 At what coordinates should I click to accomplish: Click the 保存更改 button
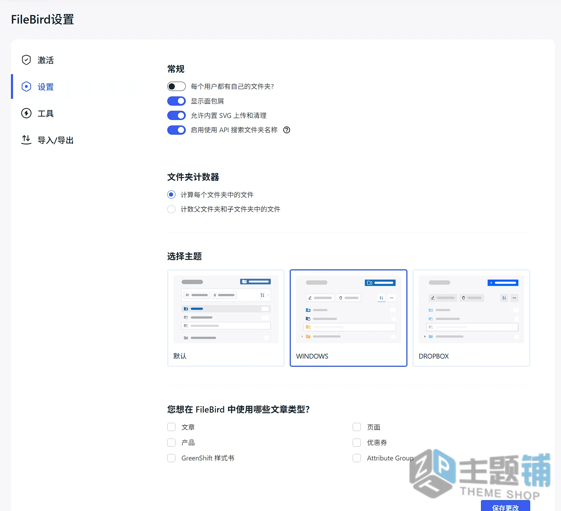pyautogui.click(x=505, y=506)
